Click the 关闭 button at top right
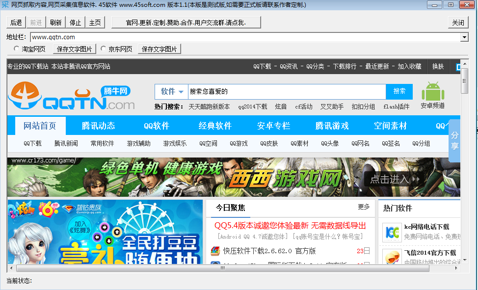The height and width of the screenshot is (290, 478). coord(458,23)
